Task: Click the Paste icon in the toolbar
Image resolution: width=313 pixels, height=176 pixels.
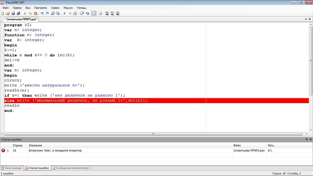Action: [x=35, y=13]
